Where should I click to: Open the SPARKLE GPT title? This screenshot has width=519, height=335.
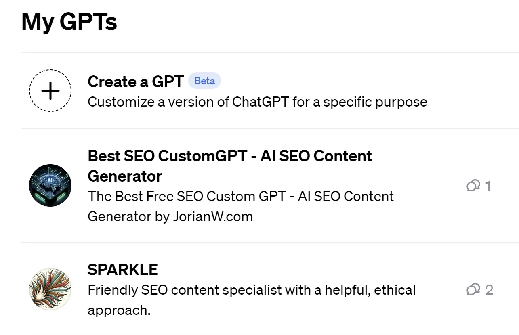click(122, 270)
